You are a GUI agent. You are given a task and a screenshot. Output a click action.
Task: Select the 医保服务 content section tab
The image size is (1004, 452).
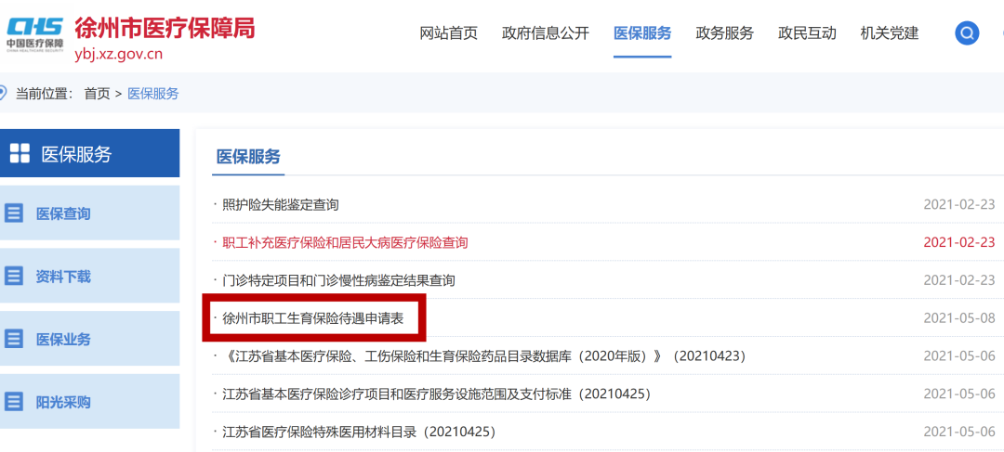pos(248,157)
